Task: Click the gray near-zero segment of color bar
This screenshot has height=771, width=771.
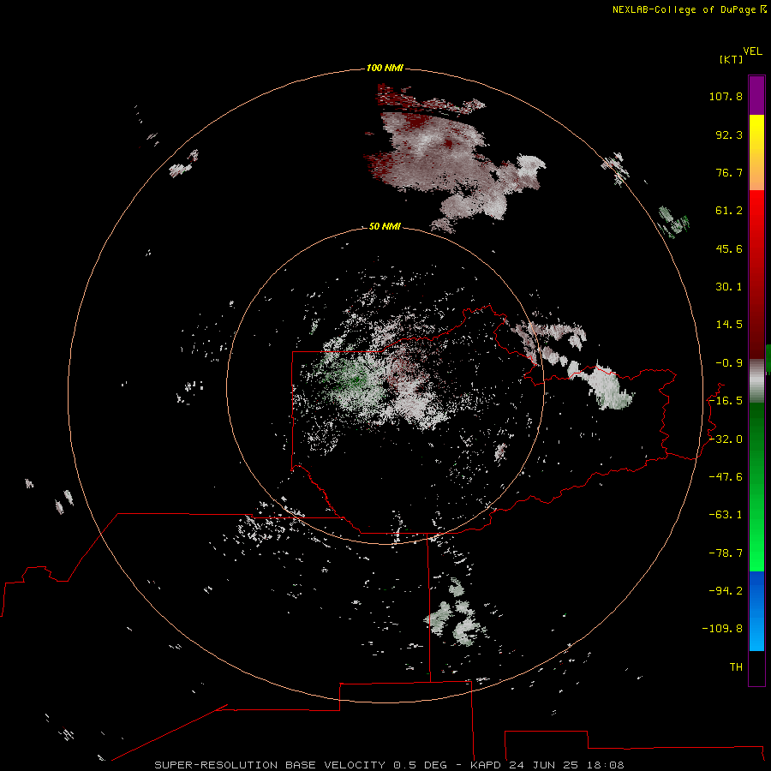Action: click(756, 380)
